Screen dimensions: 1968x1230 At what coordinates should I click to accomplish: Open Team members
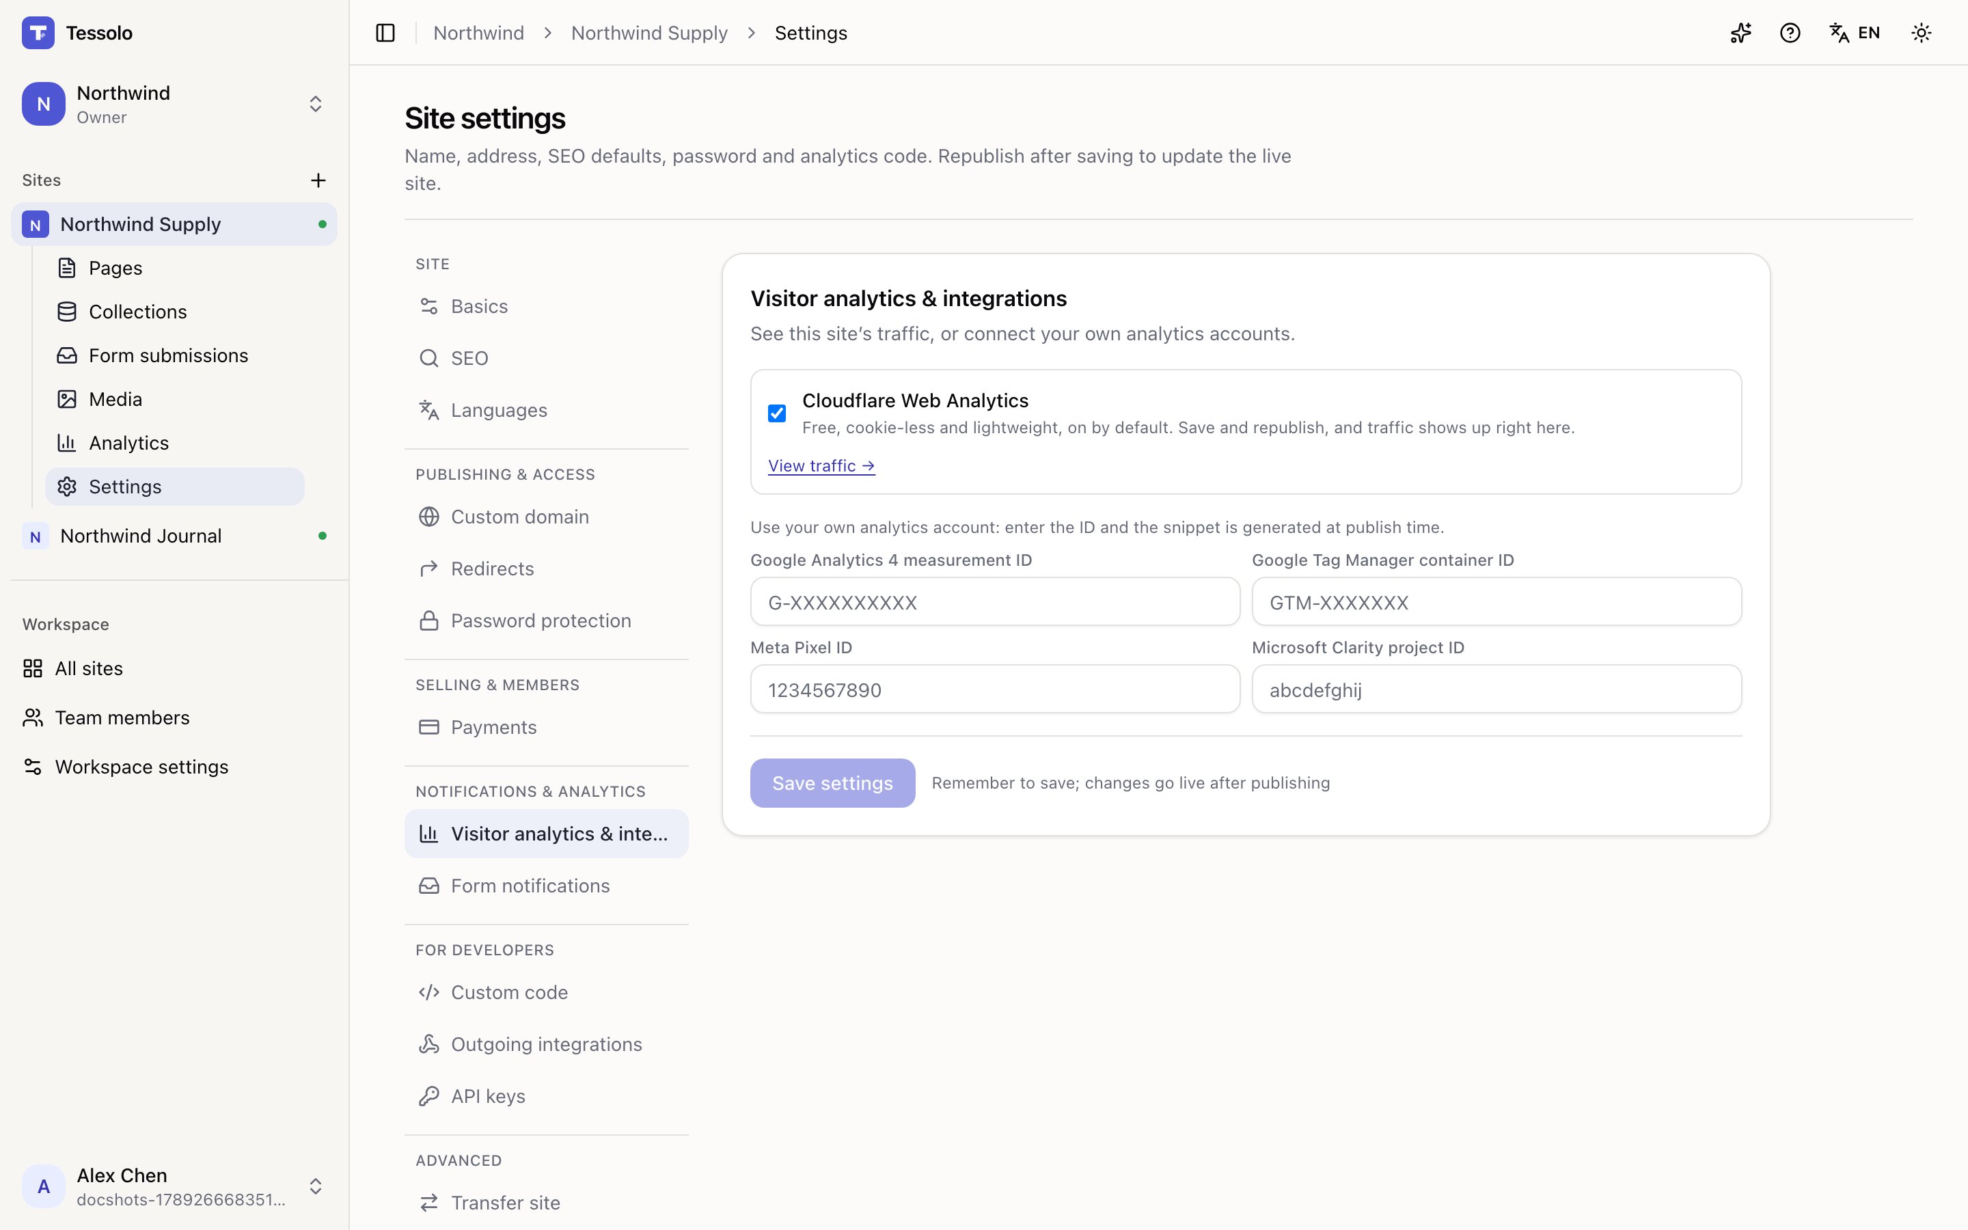coord(174,717)
